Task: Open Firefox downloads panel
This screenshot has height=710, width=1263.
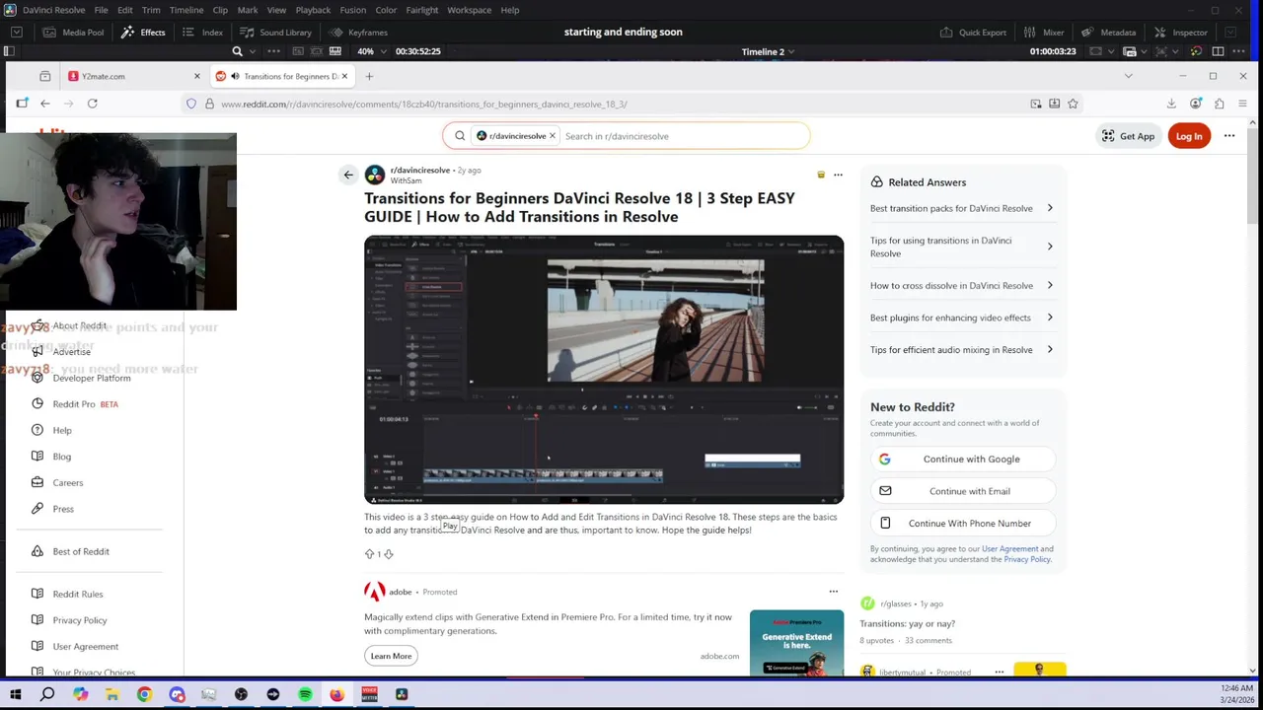Action: pyautogui.click(x=1171, y=104)
